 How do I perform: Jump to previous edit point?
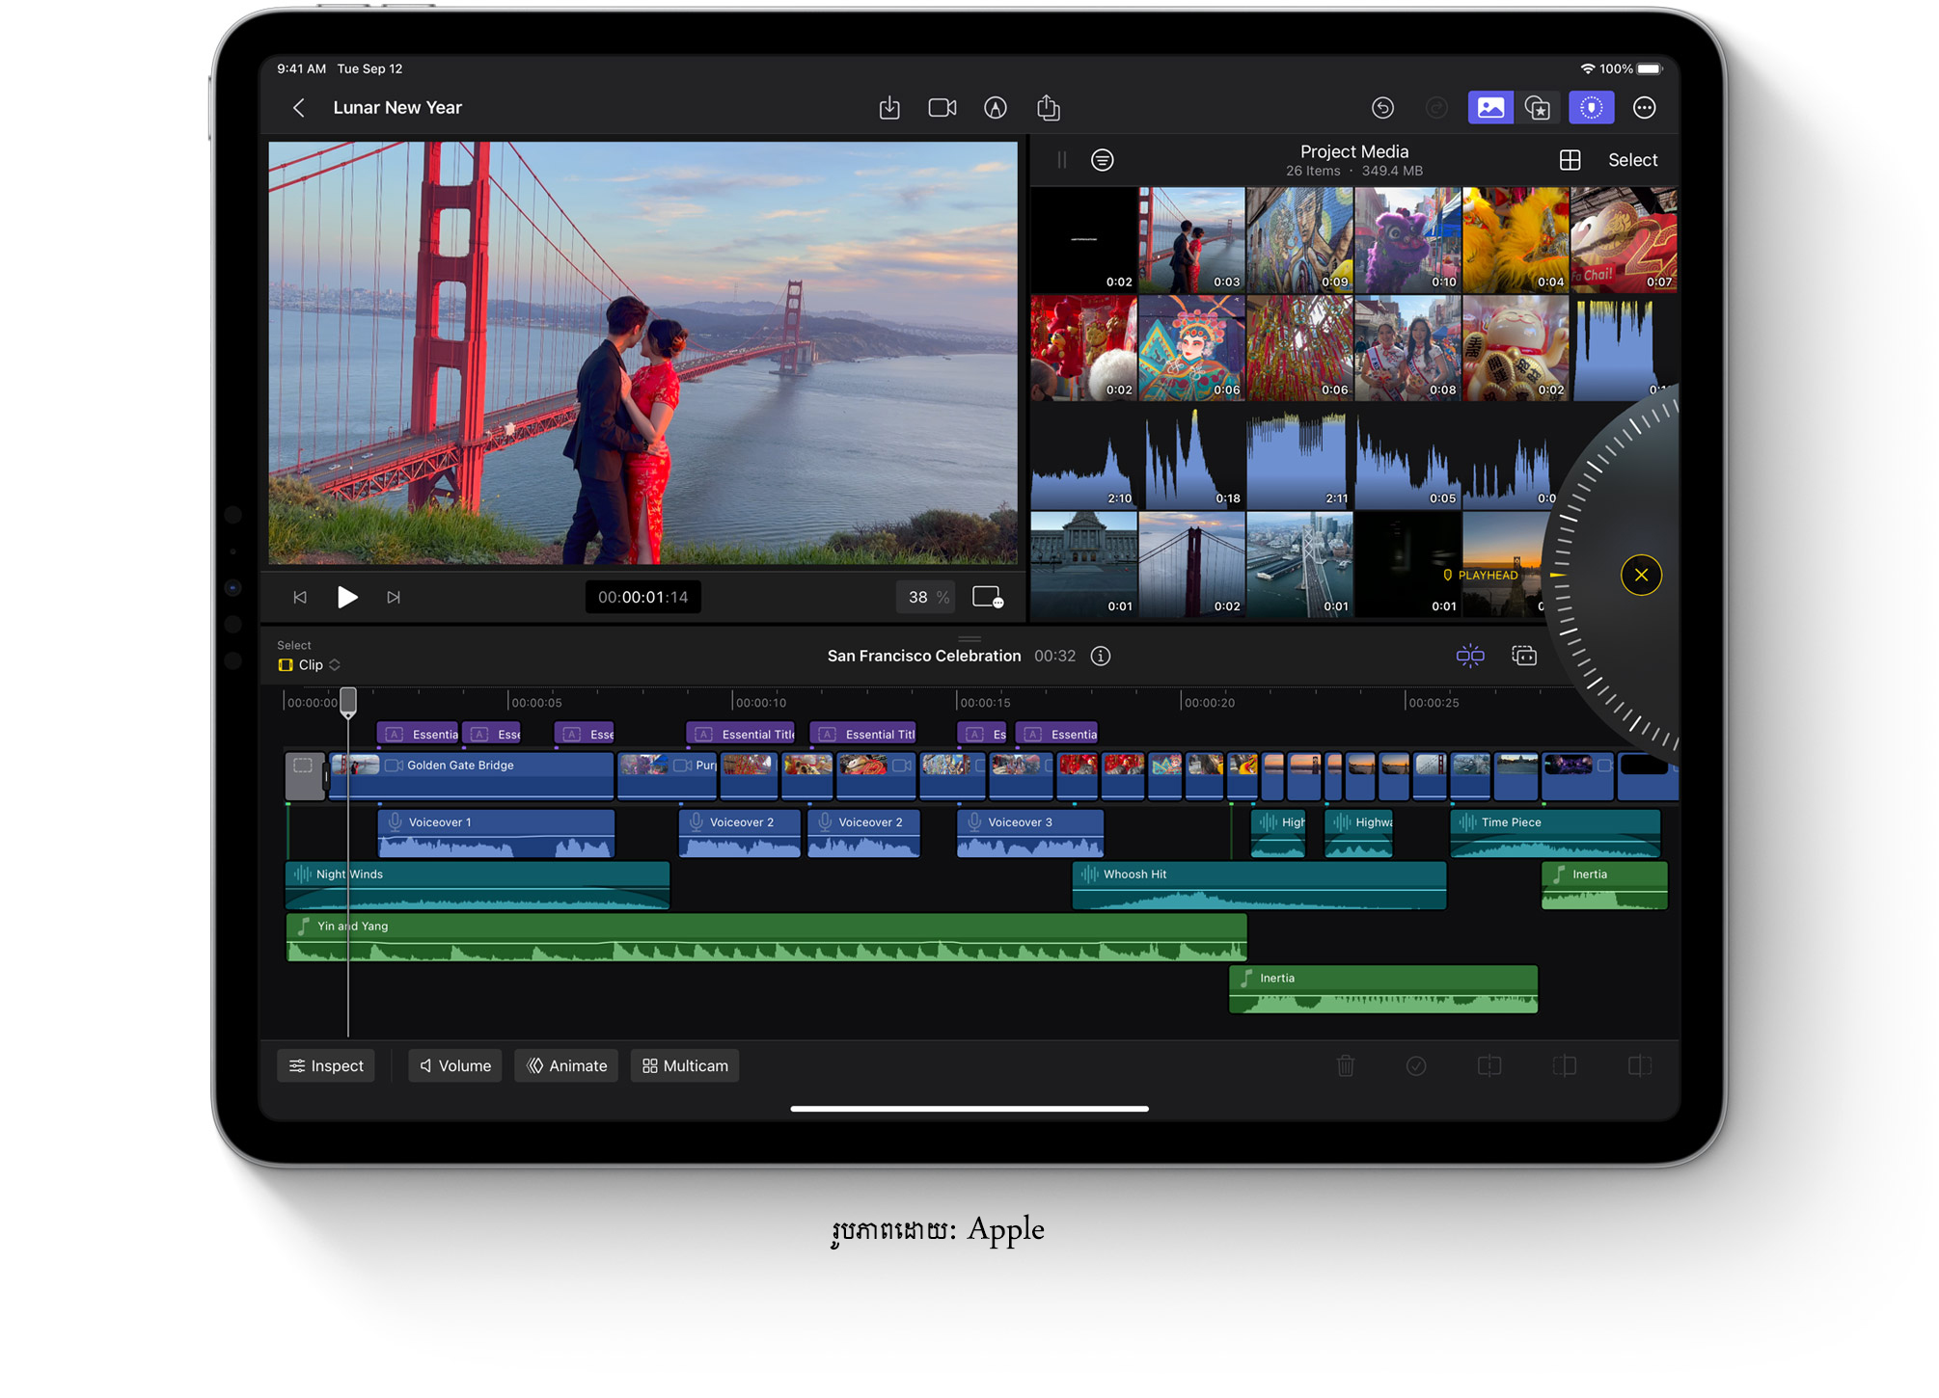(x=300, y=598)
